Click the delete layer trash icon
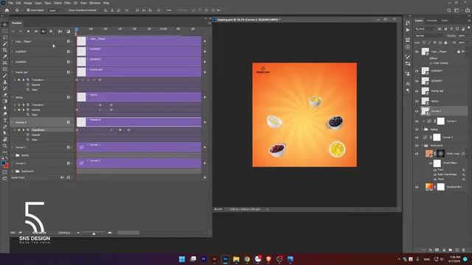The width and height of the screenshot is (472, 265). (463, 250)
